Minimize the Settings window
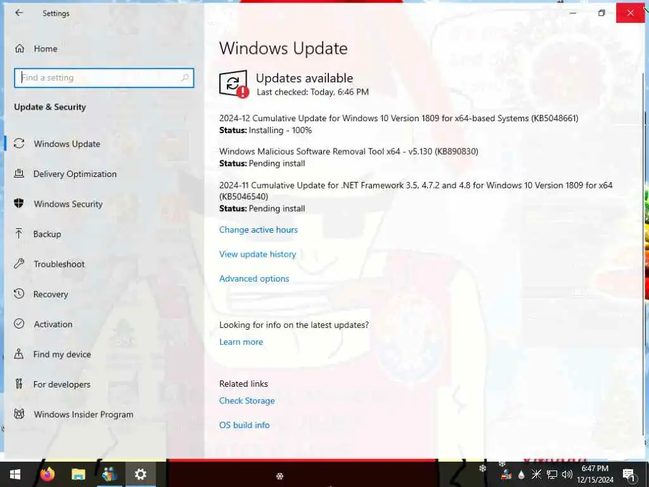The width and height of the screenshot is (649, 487). (x=573, y=13)
